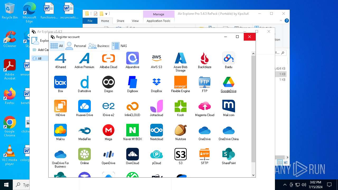The width and height of the screenshot is (338, 190).
Task: Select Digiboxx service
Action: (x=133, y=84)
